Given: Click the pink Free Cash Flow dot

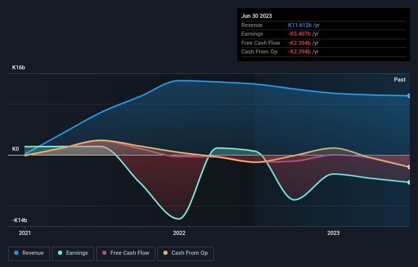Looking at the screenshot, I should 104,253.
